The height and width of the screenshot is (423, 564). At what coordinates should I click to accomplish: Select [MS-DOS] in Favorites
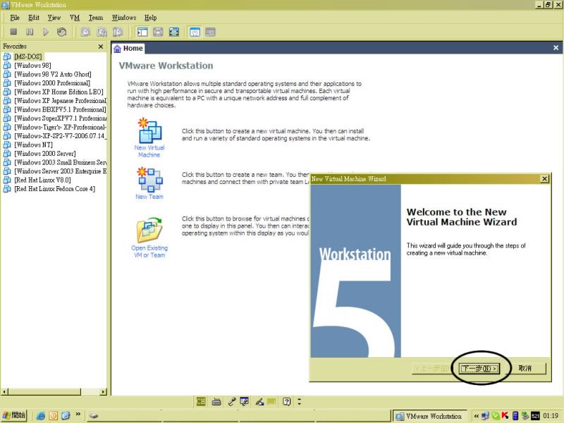click(x=28, y=56)
